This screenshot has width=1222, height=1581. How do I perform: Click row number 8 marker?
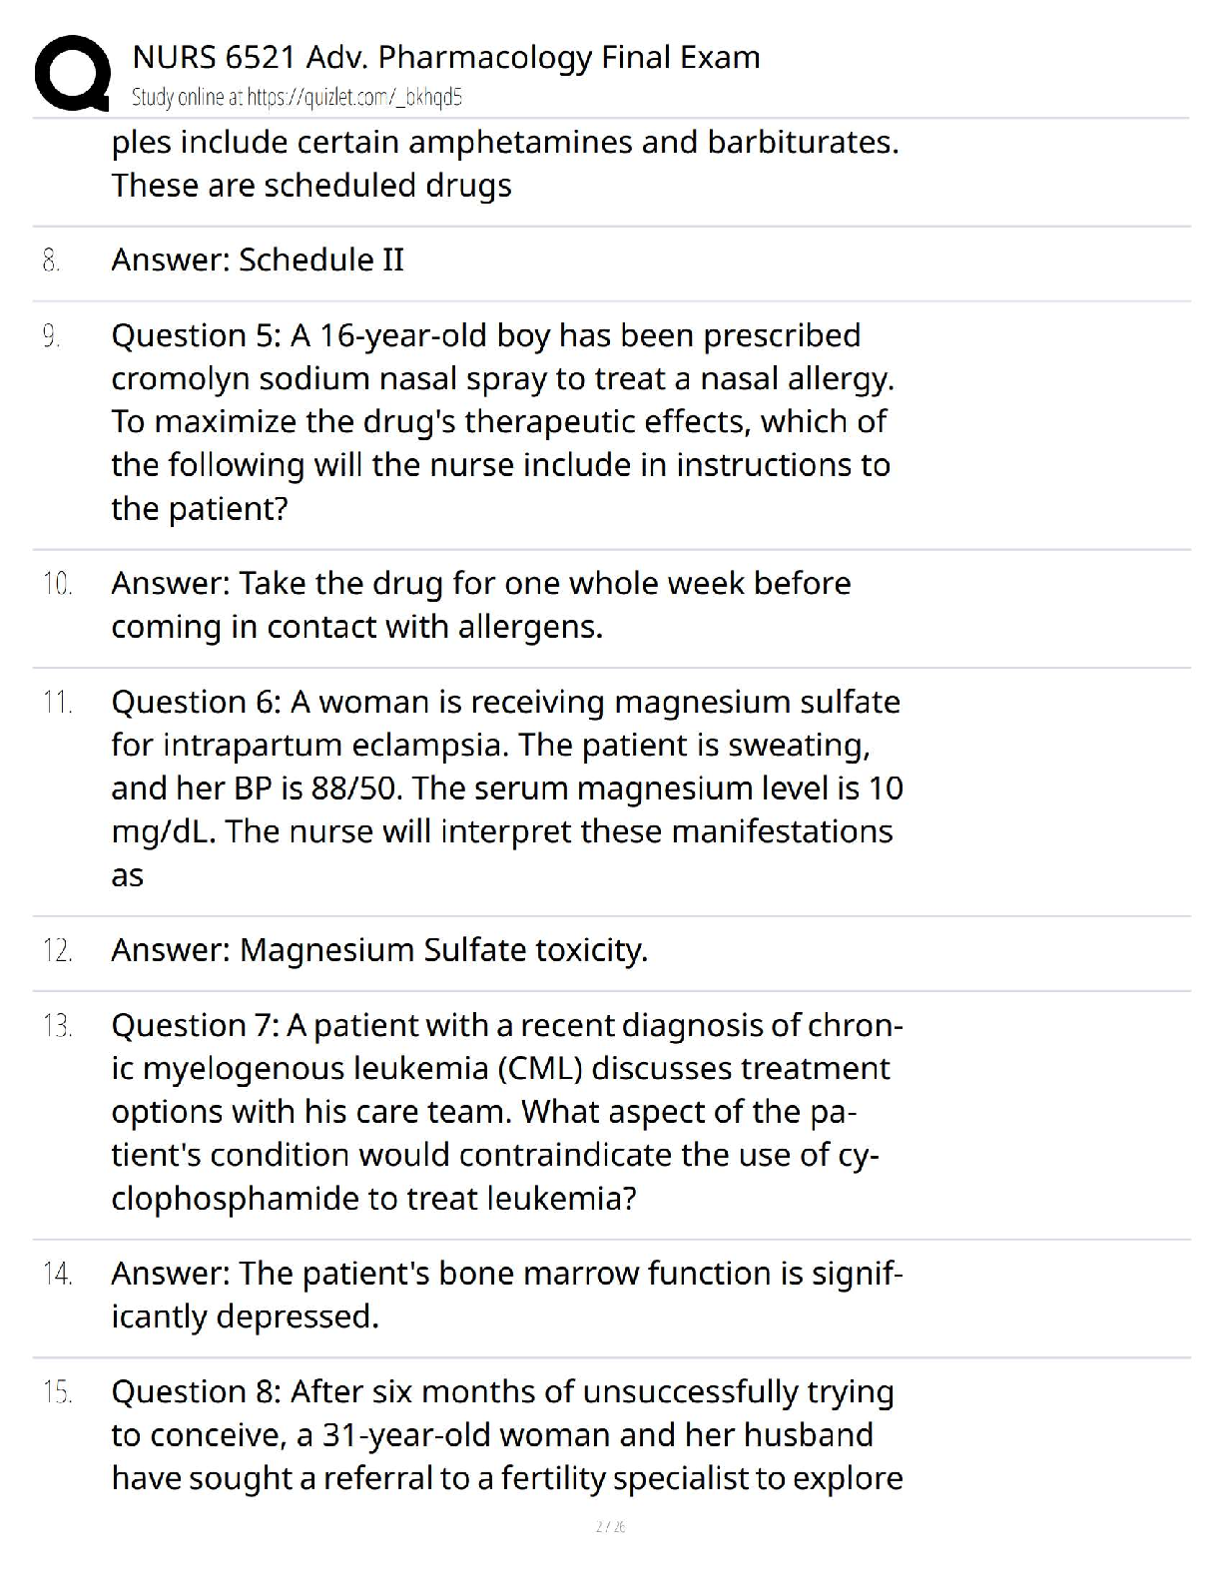pyautogui.click(x=52, y=262)
